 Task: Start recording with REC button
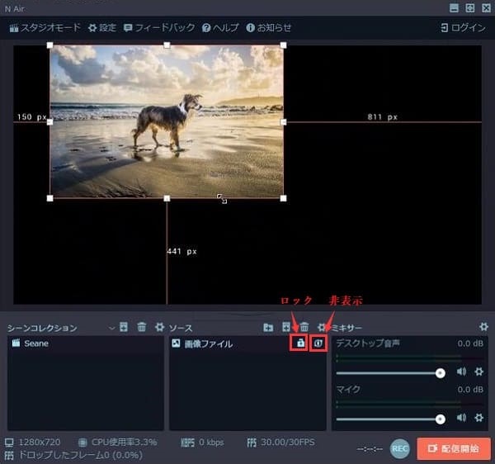pos(400,448)
